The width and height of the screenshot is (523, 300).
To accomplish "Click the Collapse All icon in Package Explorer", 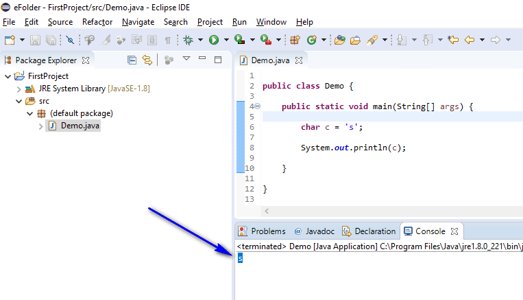I will pos(132,60).
